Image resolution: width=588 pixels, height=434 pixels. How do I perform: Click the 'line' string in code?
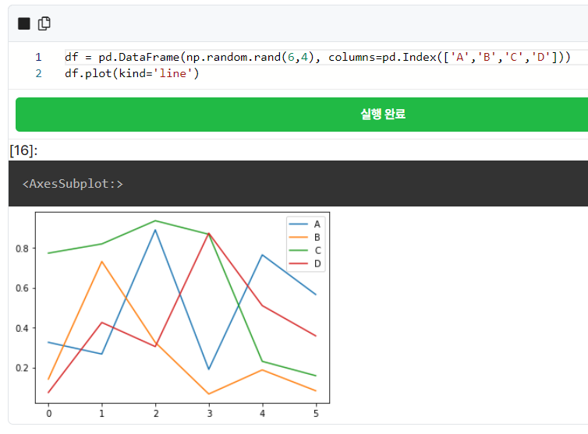point(172,73)
